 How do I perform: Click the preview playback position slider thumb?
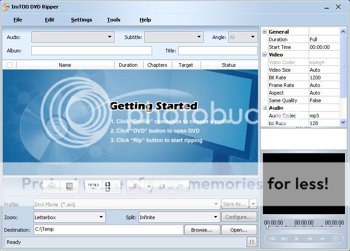[x=267, y=227]
